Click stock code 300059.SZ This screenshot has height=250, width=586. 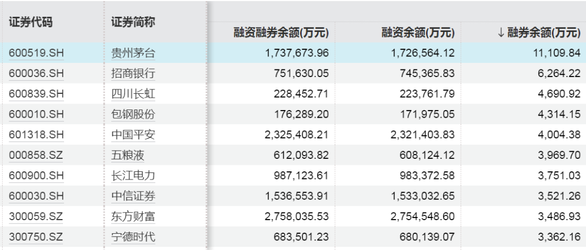point(36,217)
